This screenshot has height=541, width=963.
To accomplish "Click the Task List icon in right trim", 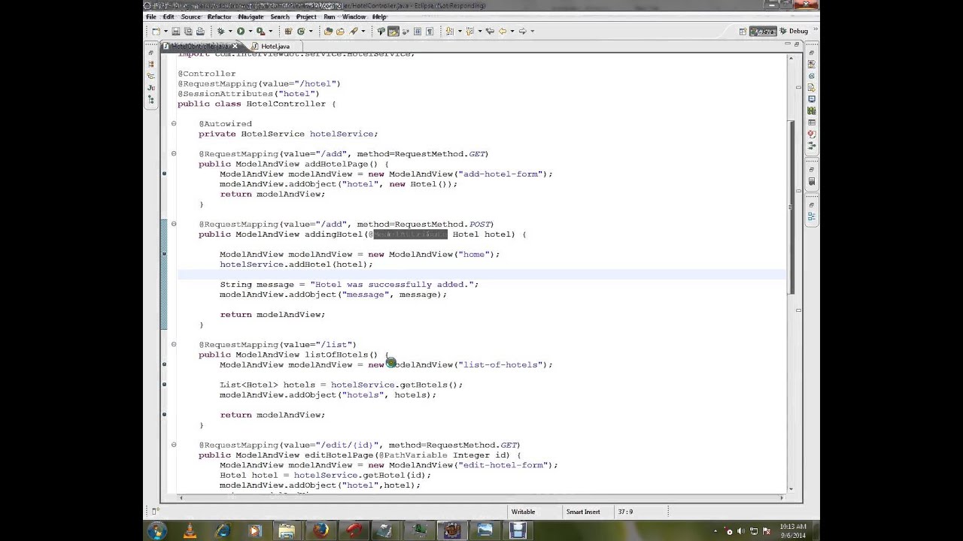I will click(x=811, y=181).
